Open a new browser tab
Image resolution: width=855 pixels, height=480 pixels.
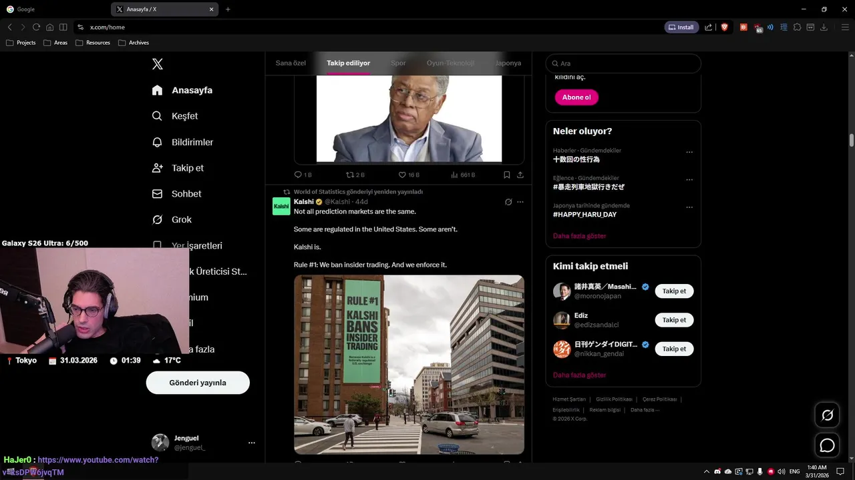[228, 9]
